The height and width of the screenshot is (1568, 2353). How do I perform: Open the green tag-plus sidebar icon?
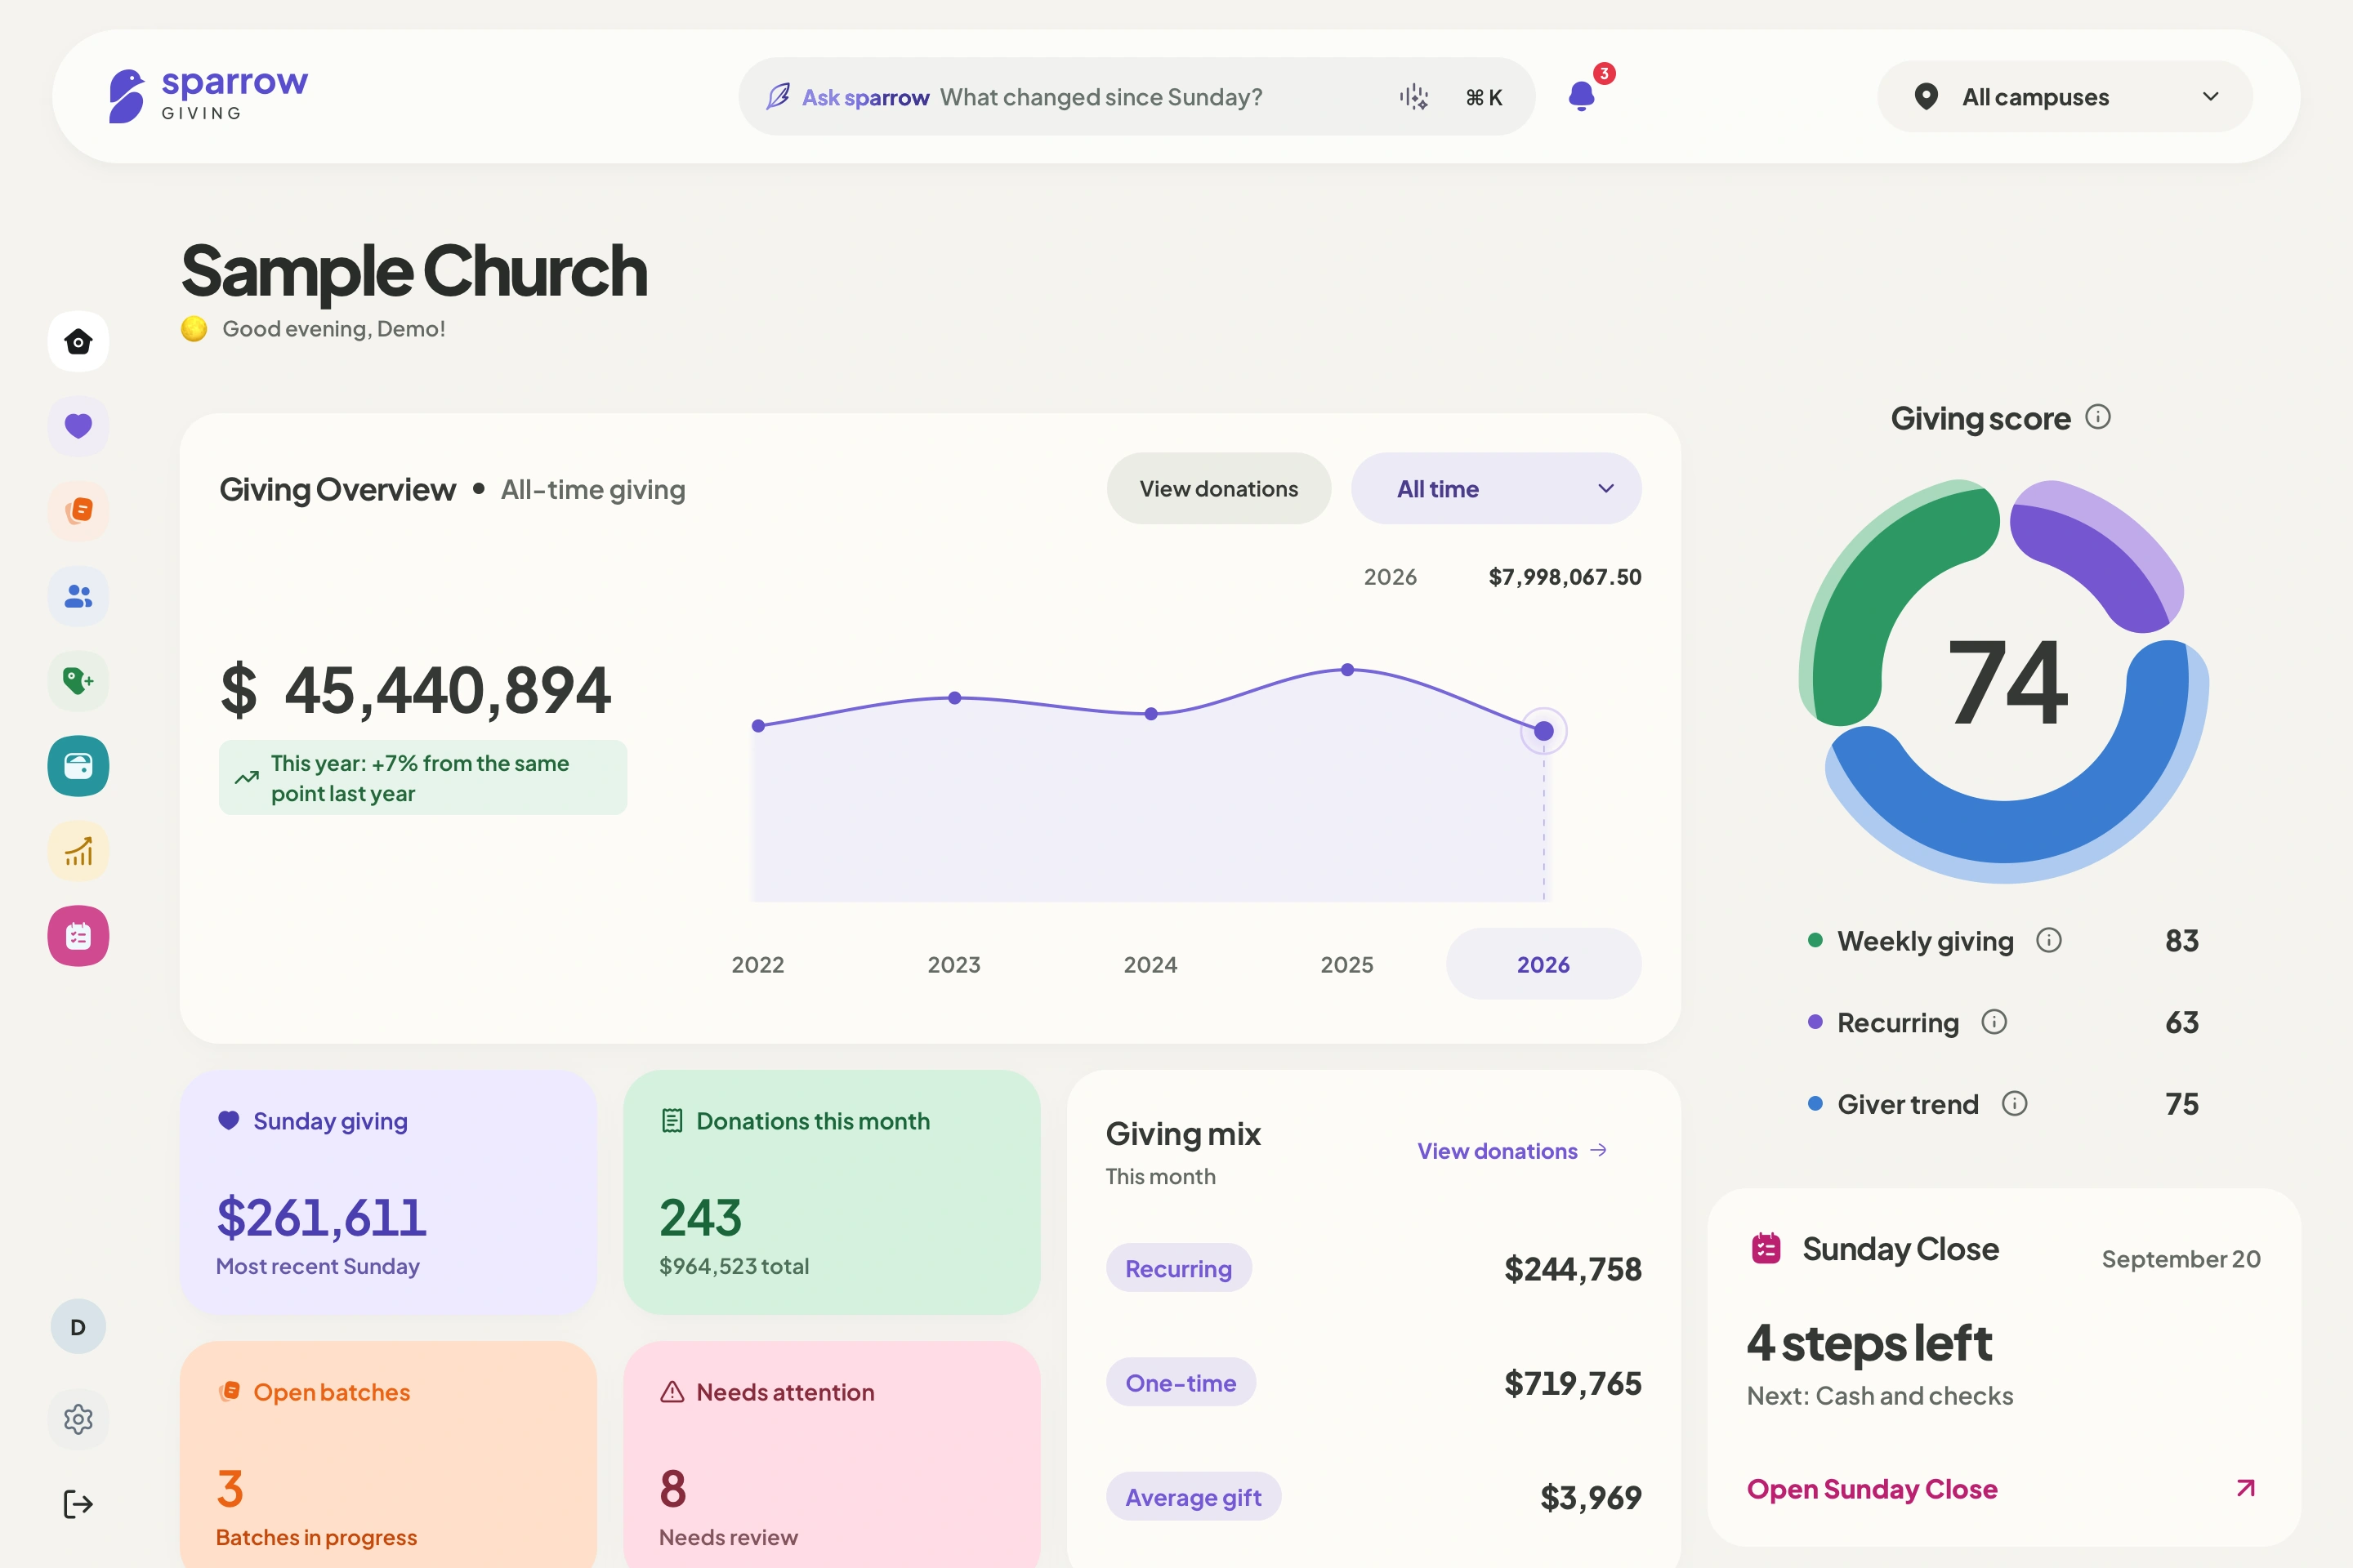click(78, 681)
